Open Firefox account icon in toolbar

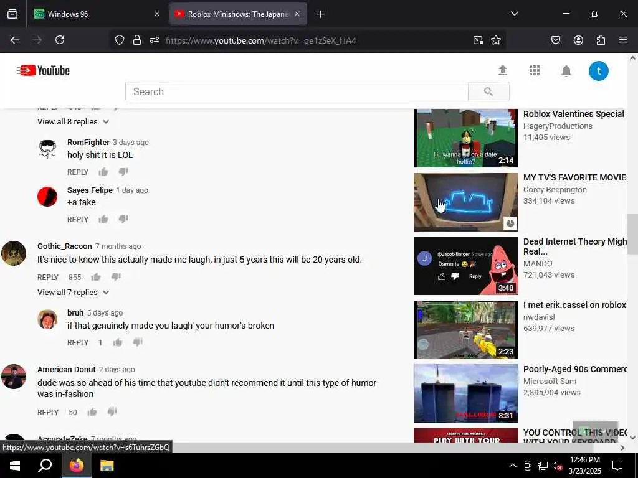(x=578, y=40)
